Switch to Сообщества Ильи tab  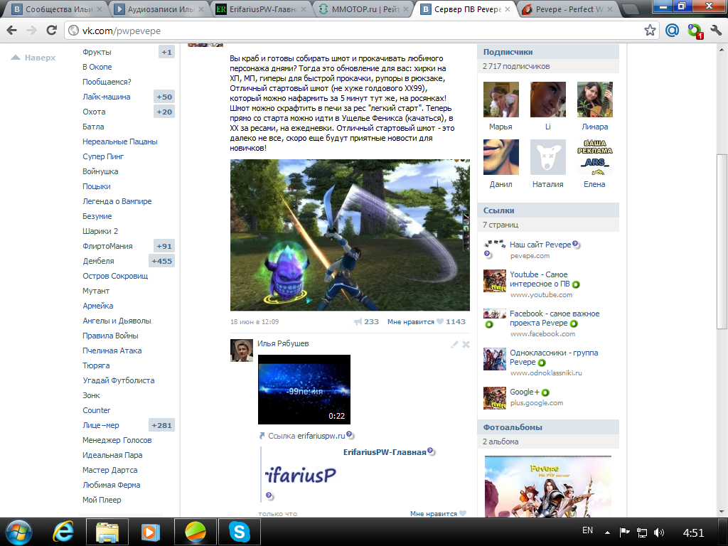[55, 9]
